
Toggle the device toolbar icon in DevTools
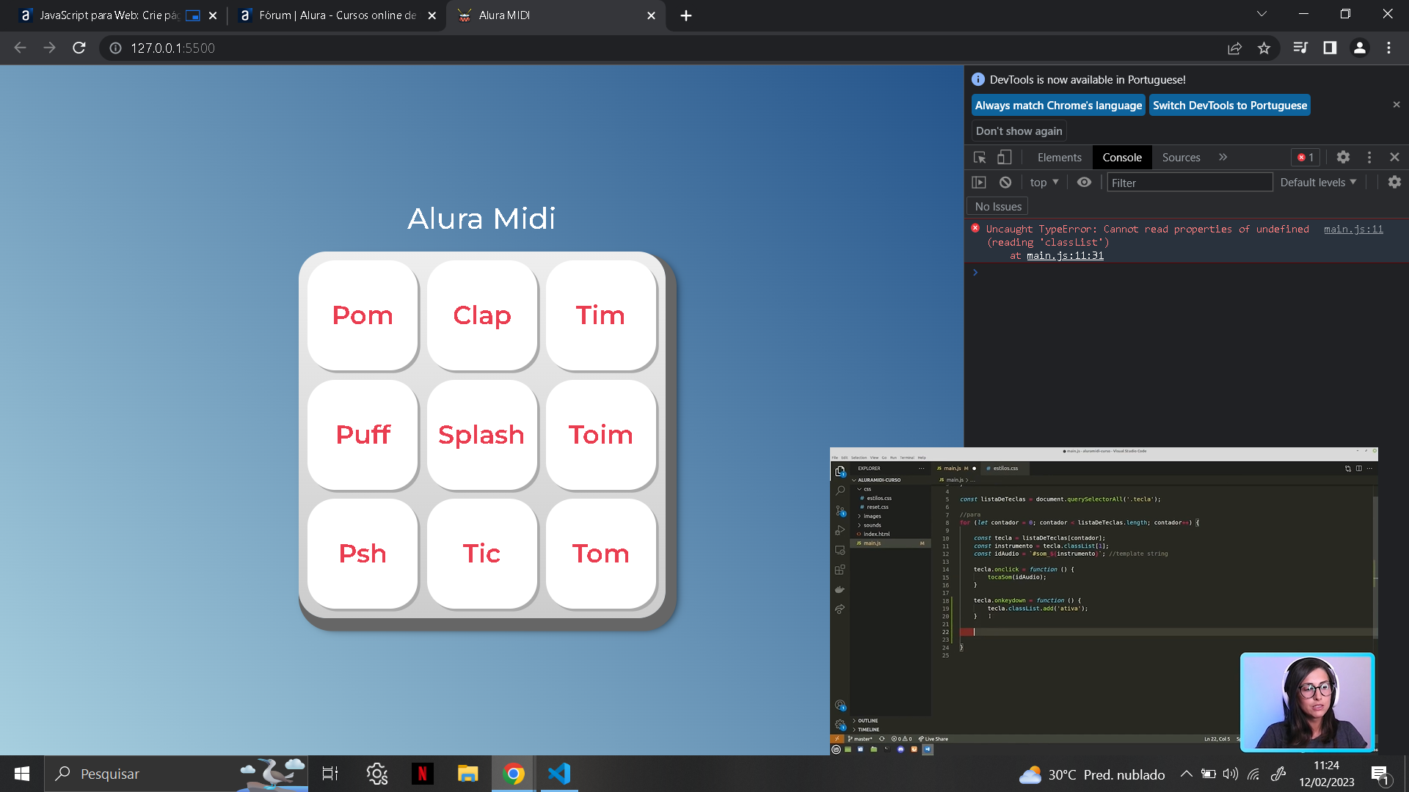1004,158
